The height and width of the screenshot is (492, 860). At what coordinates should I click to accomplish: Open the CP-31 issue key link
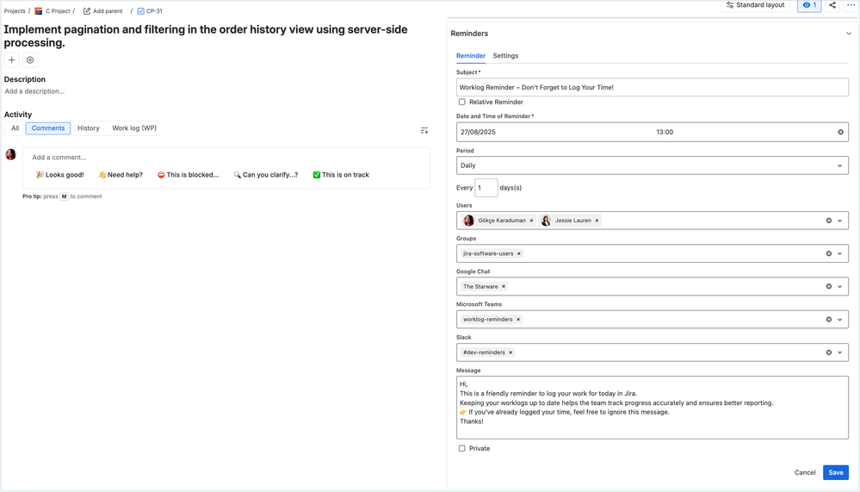point(154,11)
